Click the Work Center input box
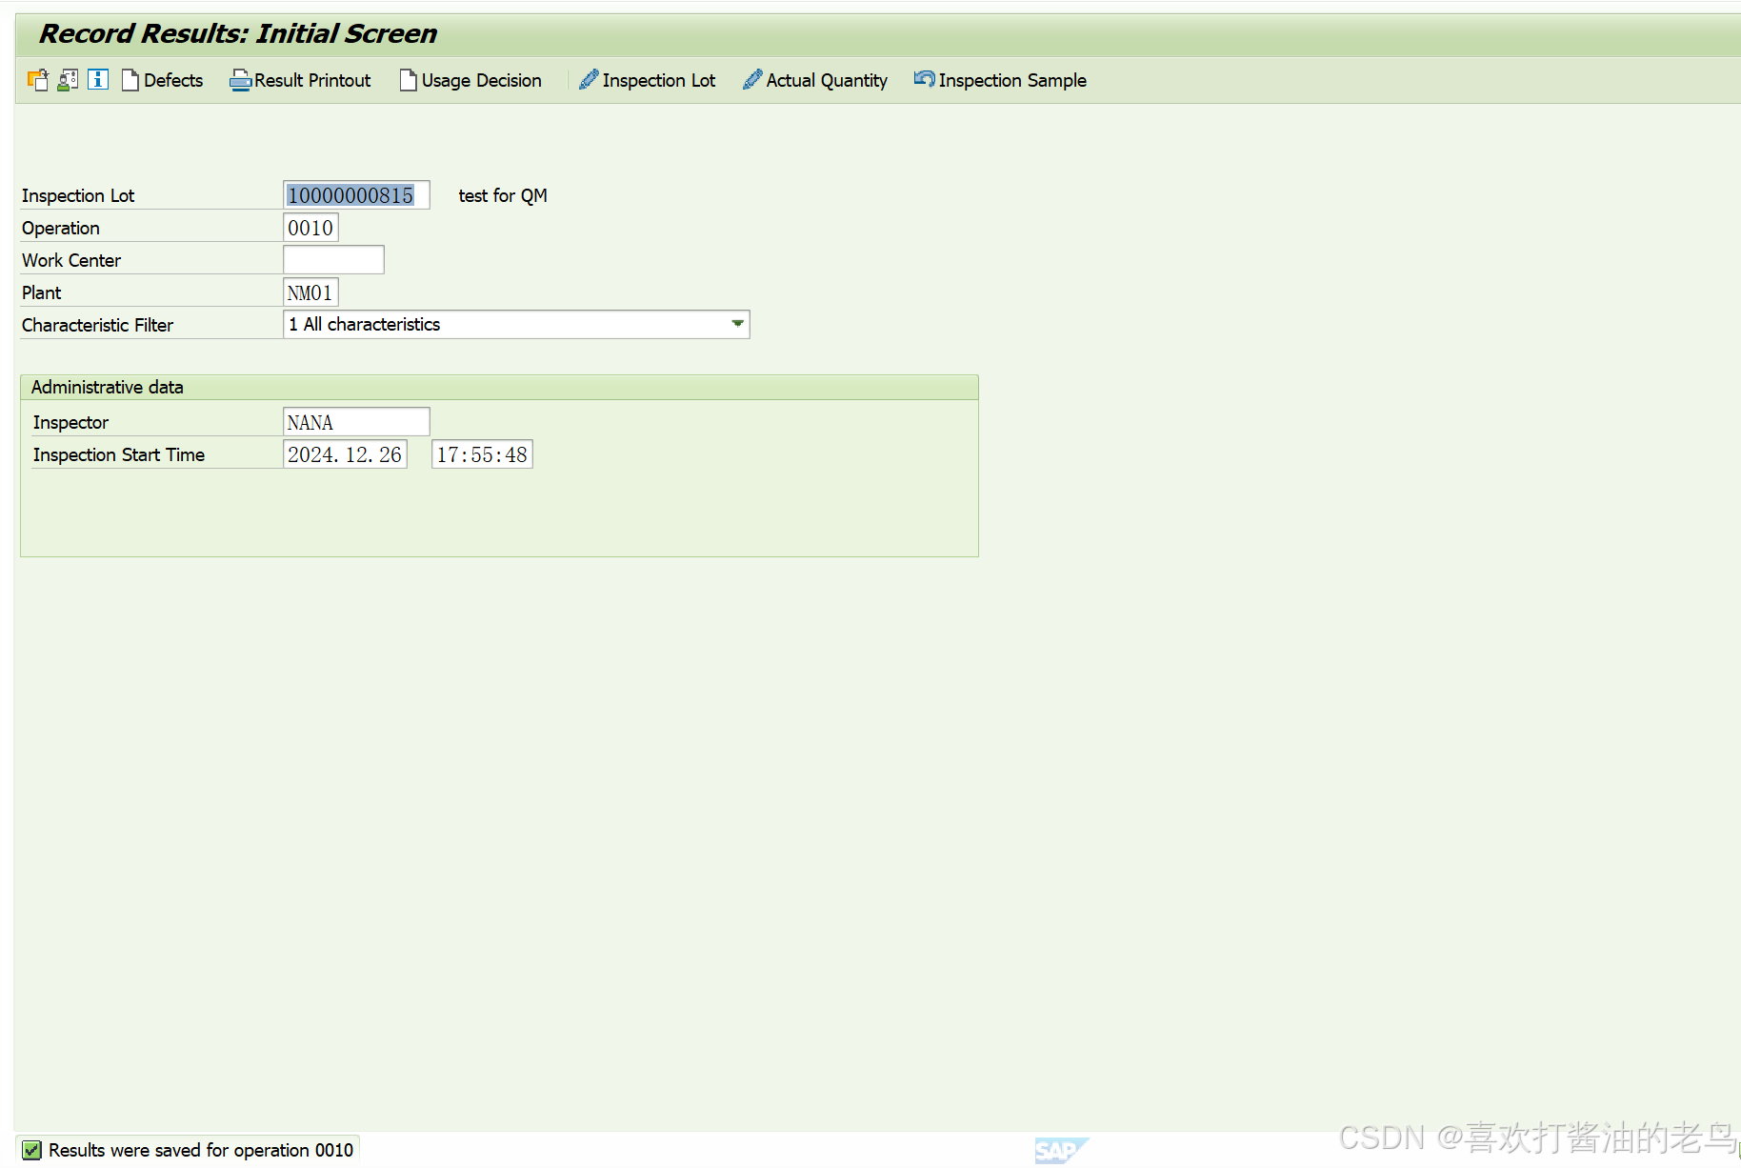 pyautogui.click(x=332, y=258)
